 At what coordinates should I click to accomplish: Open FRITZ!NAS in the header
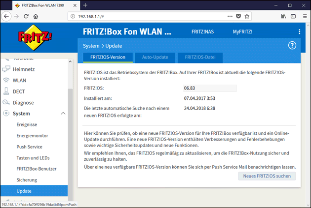click(202, 32)
